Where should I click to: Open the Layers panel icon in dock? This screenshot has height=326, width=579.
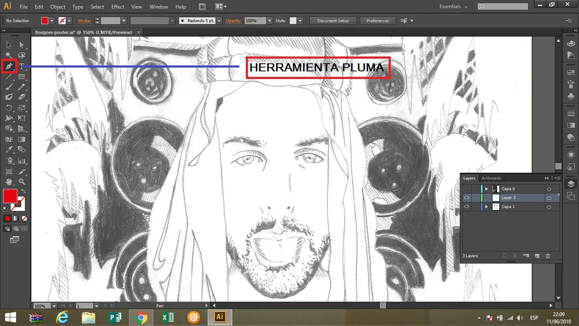[x=571, y=184]
